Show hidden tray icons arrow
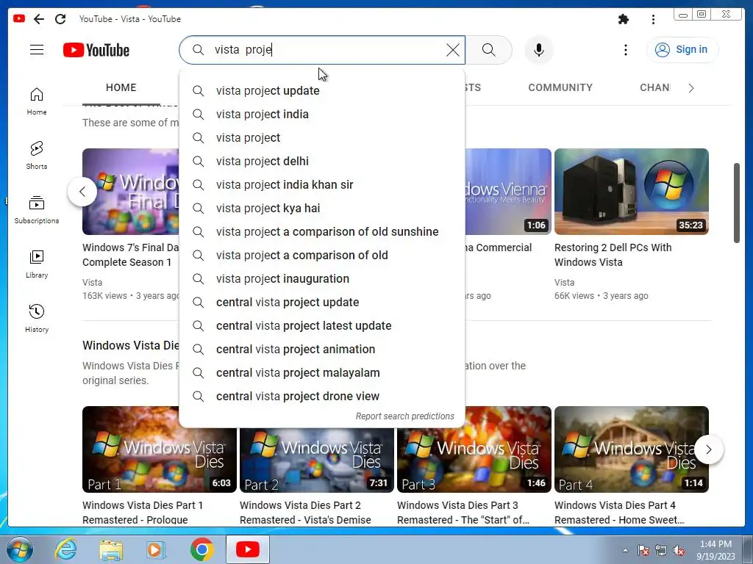 pyautogui.click(x=625, y=550)
